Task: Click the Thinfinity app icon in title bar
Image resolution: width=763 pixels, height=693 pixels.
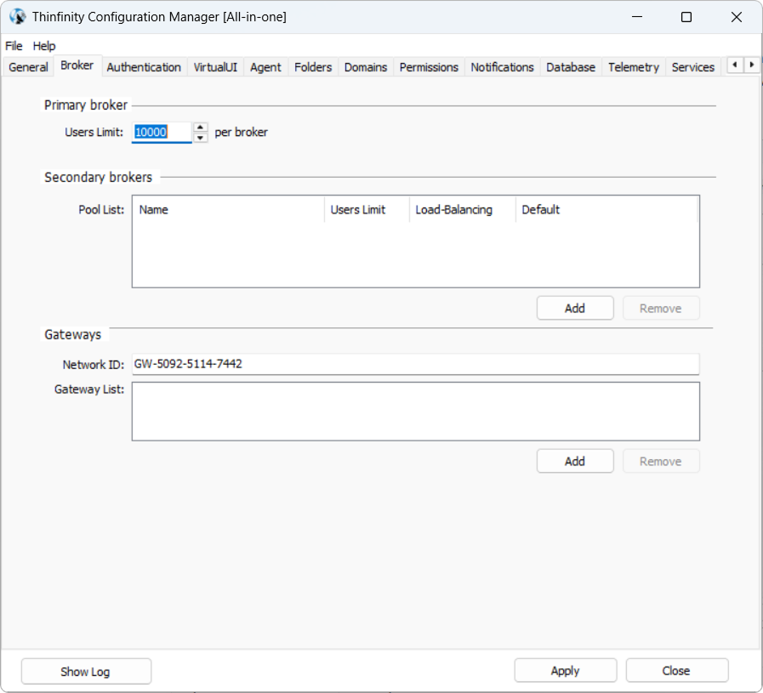Action: click(17, 17)
